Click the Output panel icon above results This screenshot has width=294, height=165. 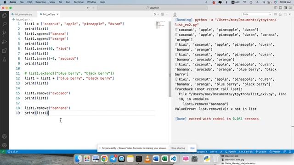click(175, 14)
